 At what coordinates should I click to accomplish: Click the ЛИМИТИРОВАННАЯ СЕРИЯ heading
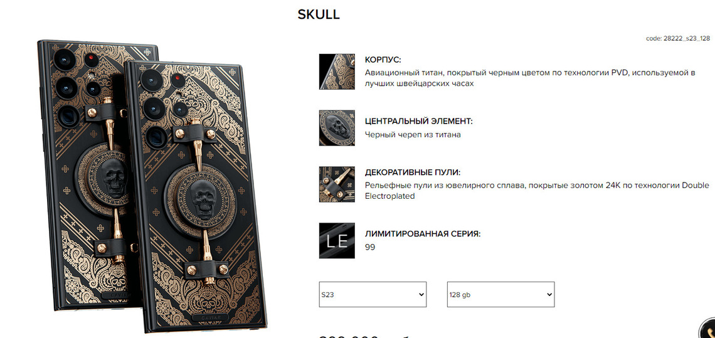point(423,234)
